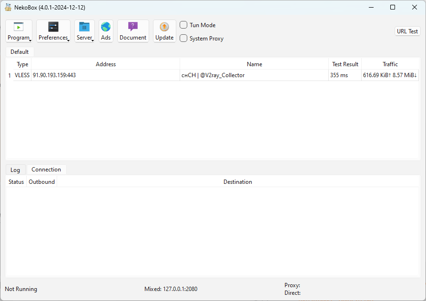Expand the Preferences dropdown arrow
This screenshot has width=426, height=301.
click(69, 41)
